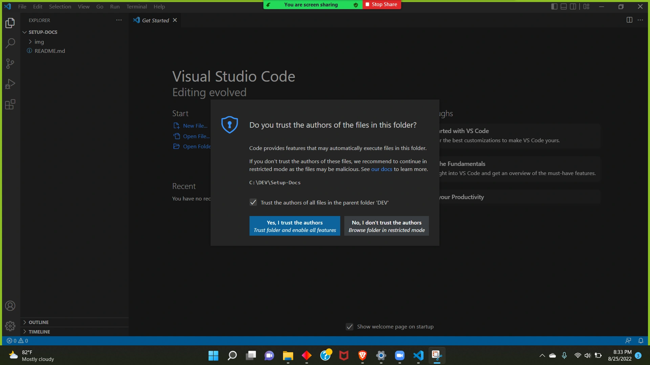Toggle Show welcome page on startup

(x=350, y=327)
